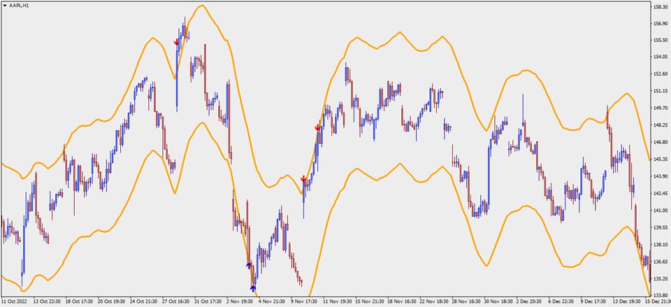Viewport: 671px width, 307px height.
Task: Click the 149.70 price scale label
Action: pyautogui.click(x=659, y=108)
